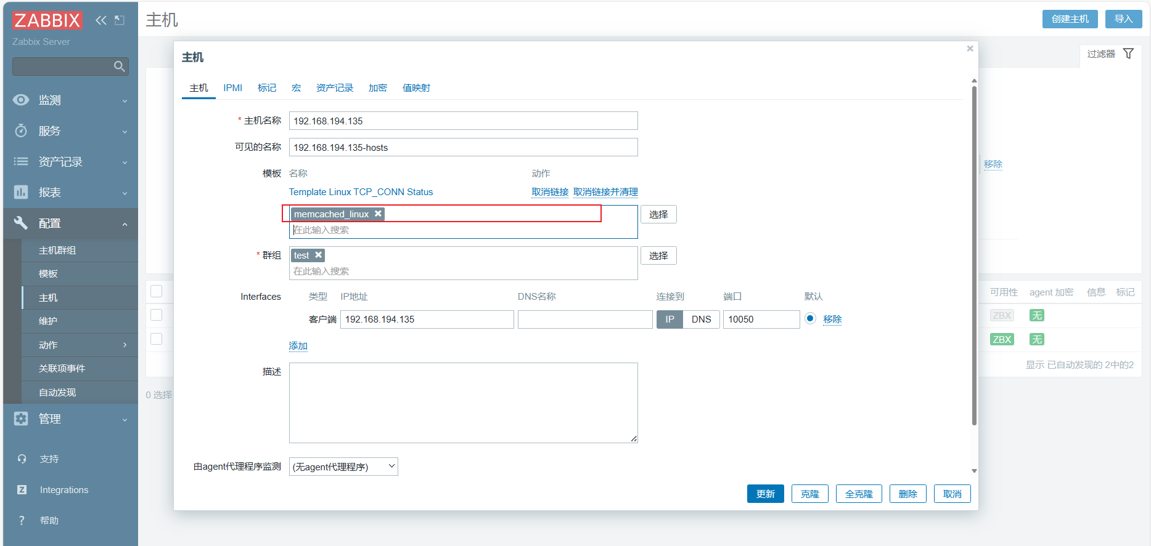1151x546 pixels.
Task: Switch connection mode to IP
Action: click(670, 319)
